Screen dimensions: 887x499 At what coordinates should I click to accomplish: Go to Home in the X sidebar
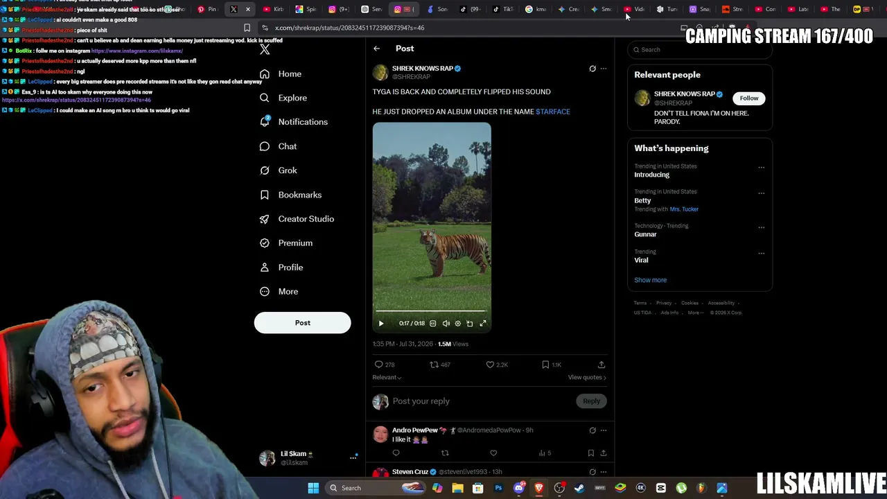[x=281, y=74]
